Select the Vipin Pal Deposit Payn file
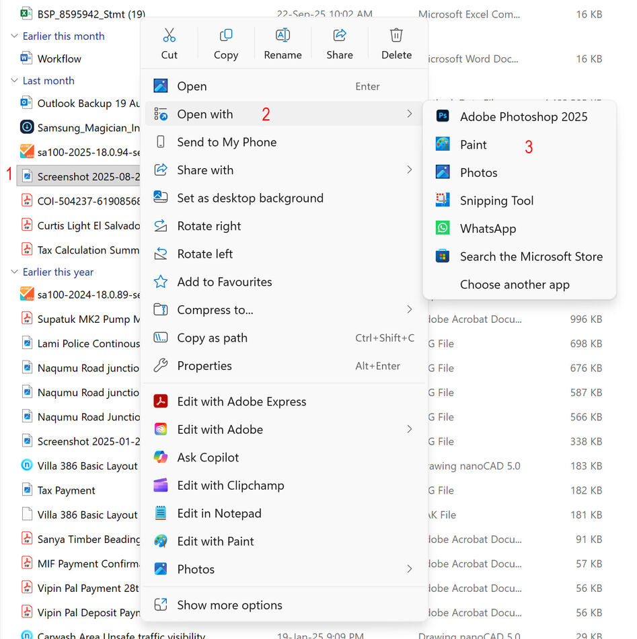This screenshot has width=637, height=639. [80, 613]
